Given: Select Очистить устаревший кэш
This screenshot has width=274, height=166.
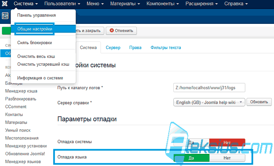Looking at the screenshot, I should click(43, 64).
